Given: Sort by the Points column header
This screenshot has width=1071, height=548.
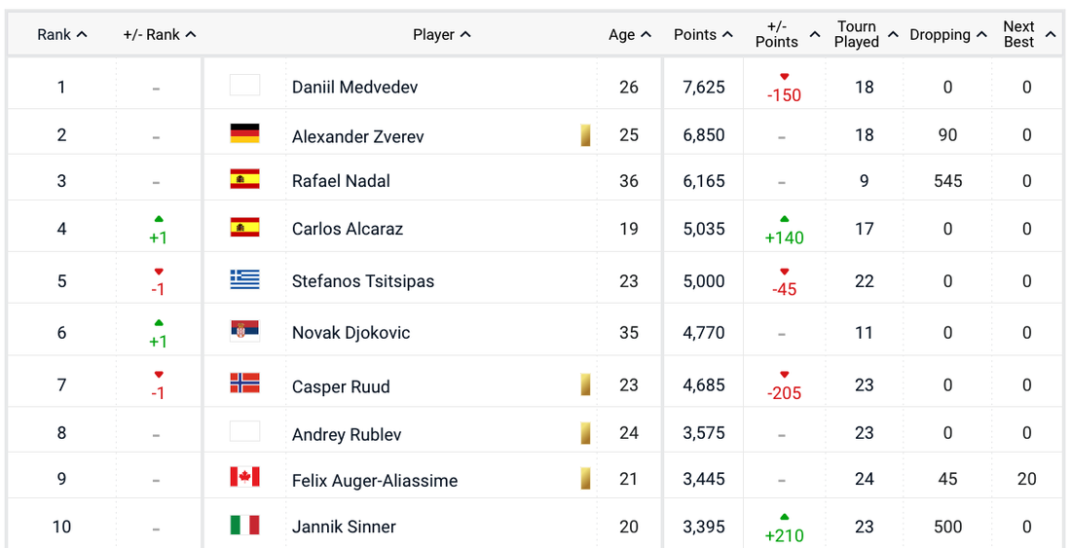Looking at the screenshot, I should pos(702,35).
